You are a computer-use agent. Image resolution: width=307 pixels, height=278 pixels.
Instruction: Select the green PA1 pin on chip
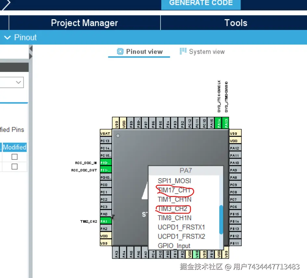(106, 221)
